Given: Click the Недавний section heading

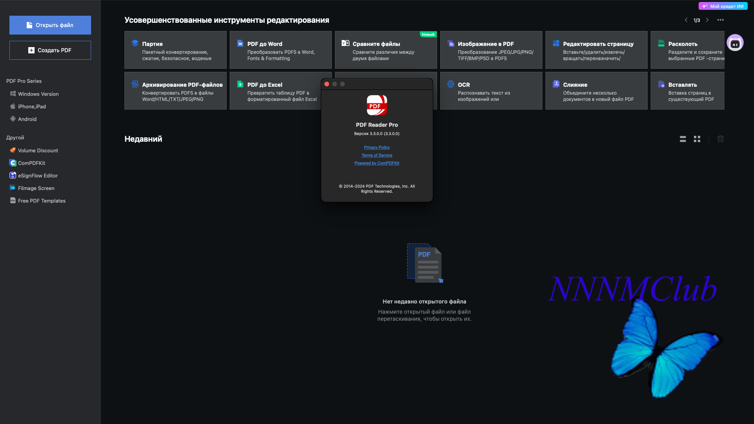Looking at the screenshot, I should (143, 139).
